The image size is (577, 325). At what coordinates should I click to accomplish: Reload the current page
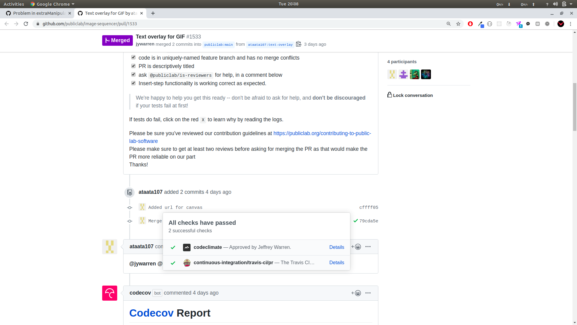click(26, 24)
